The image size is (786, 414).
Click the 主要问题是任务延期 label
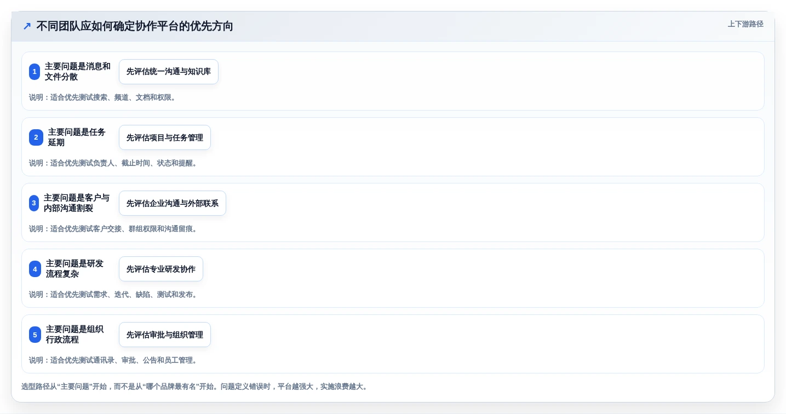[77, 137]
